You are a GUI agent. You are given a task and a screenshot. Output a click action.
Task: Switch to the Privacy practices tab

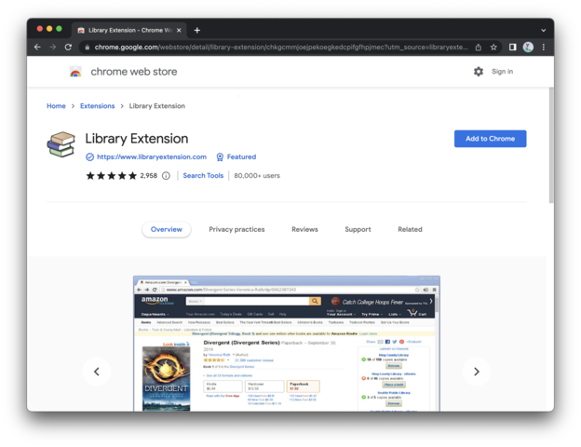236,229
